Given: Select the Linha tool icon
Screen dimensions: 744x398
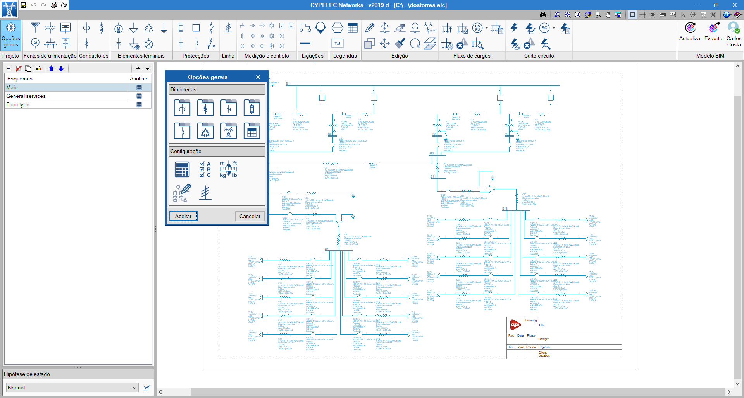Looking at the screenshot, I should point(228,28).
